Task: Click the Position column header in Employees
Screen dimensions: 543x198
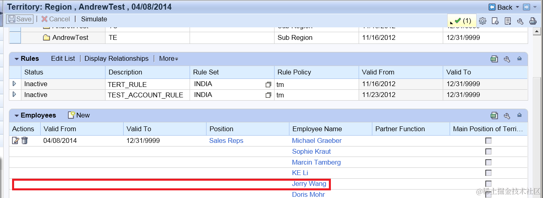Action: [x=248, y=129]
